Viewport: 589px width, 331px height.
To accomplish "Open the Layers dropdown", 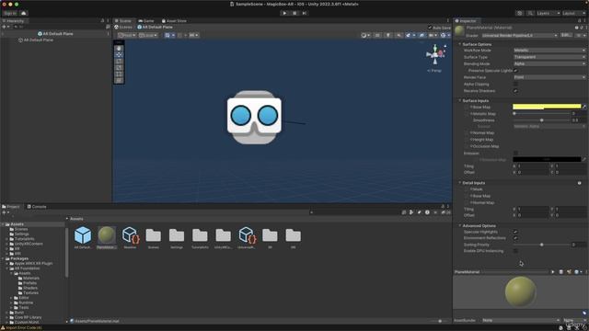I will coord(549,13).
